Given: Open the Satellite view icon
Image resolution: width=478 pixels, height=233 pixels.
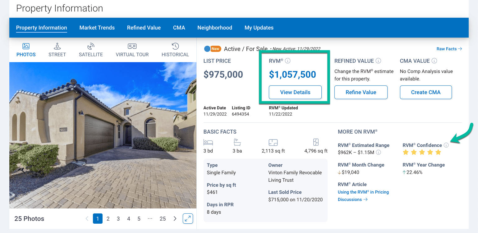Looking at the screenshot, I should coord(91,46).
